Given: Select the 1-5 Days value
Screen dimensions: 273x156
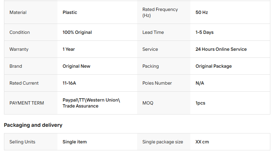Looking at the screenshot, I should [x=205, y=32].
